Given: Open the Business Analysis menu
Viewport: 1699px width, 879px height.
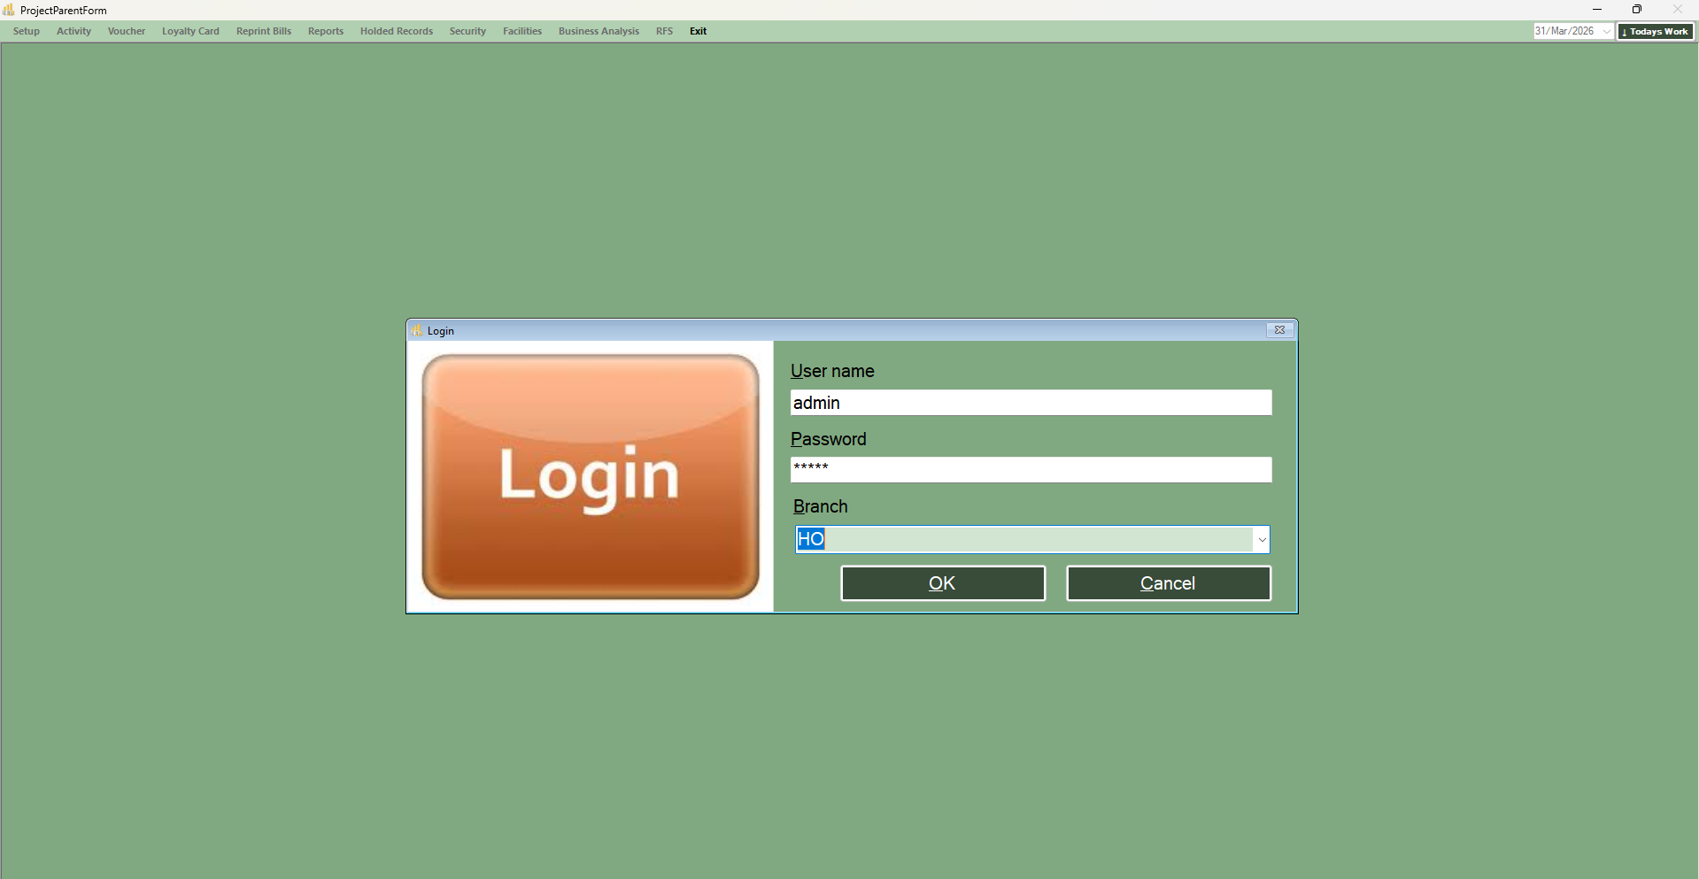Looking at the screenshot, I should tap(599, 31).
